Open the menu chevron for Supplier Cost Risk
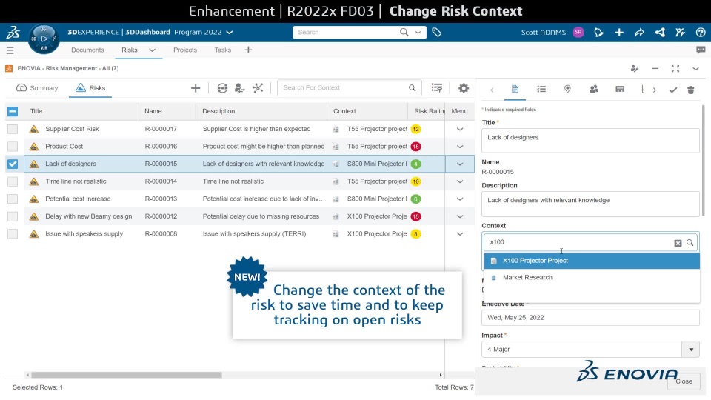Viewport: 711px width, 400px height. click(x=460, y=129)
